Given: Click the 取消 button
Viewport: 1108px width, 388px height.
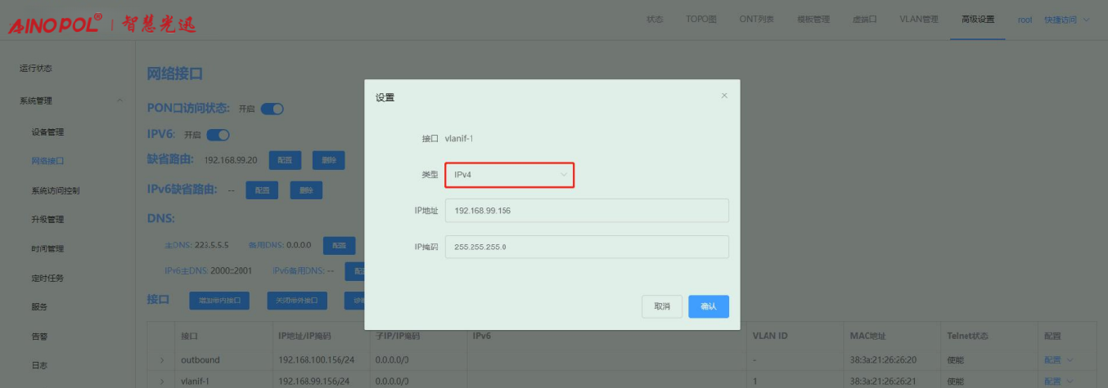Looking at the screenshot, I should coord(662,306).
